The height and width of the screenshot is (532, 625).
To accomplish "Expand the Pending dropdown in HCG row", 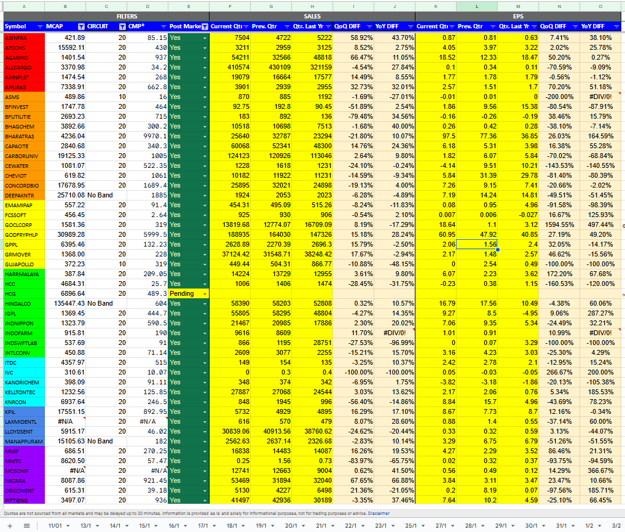I will coord(205,294).
